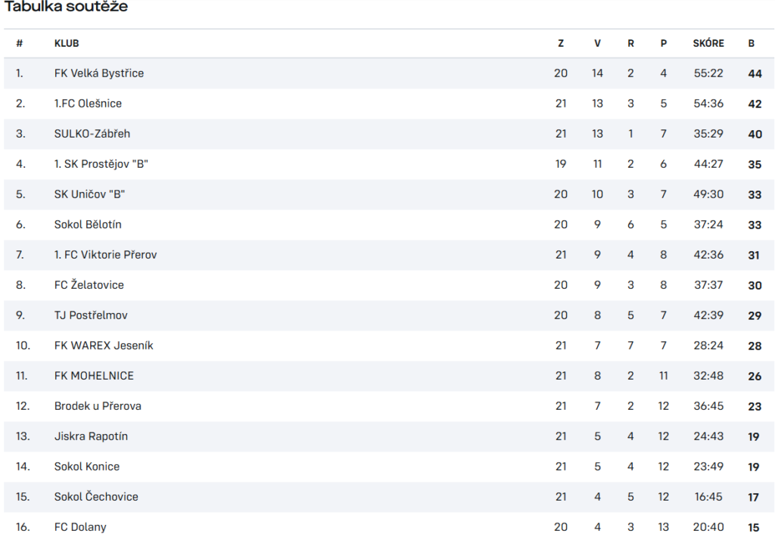Open the FK Velká Bystřice club link
The image size is (775, 540).
(99, 73)
